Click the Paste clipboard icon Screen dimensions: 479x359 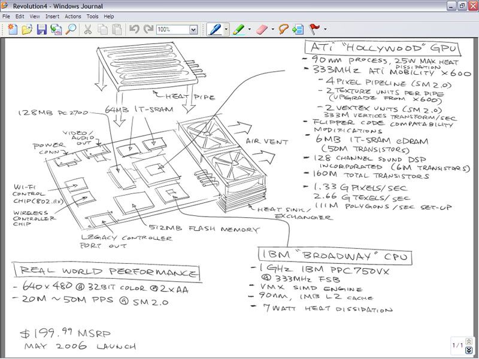click(x=117, y=29)
